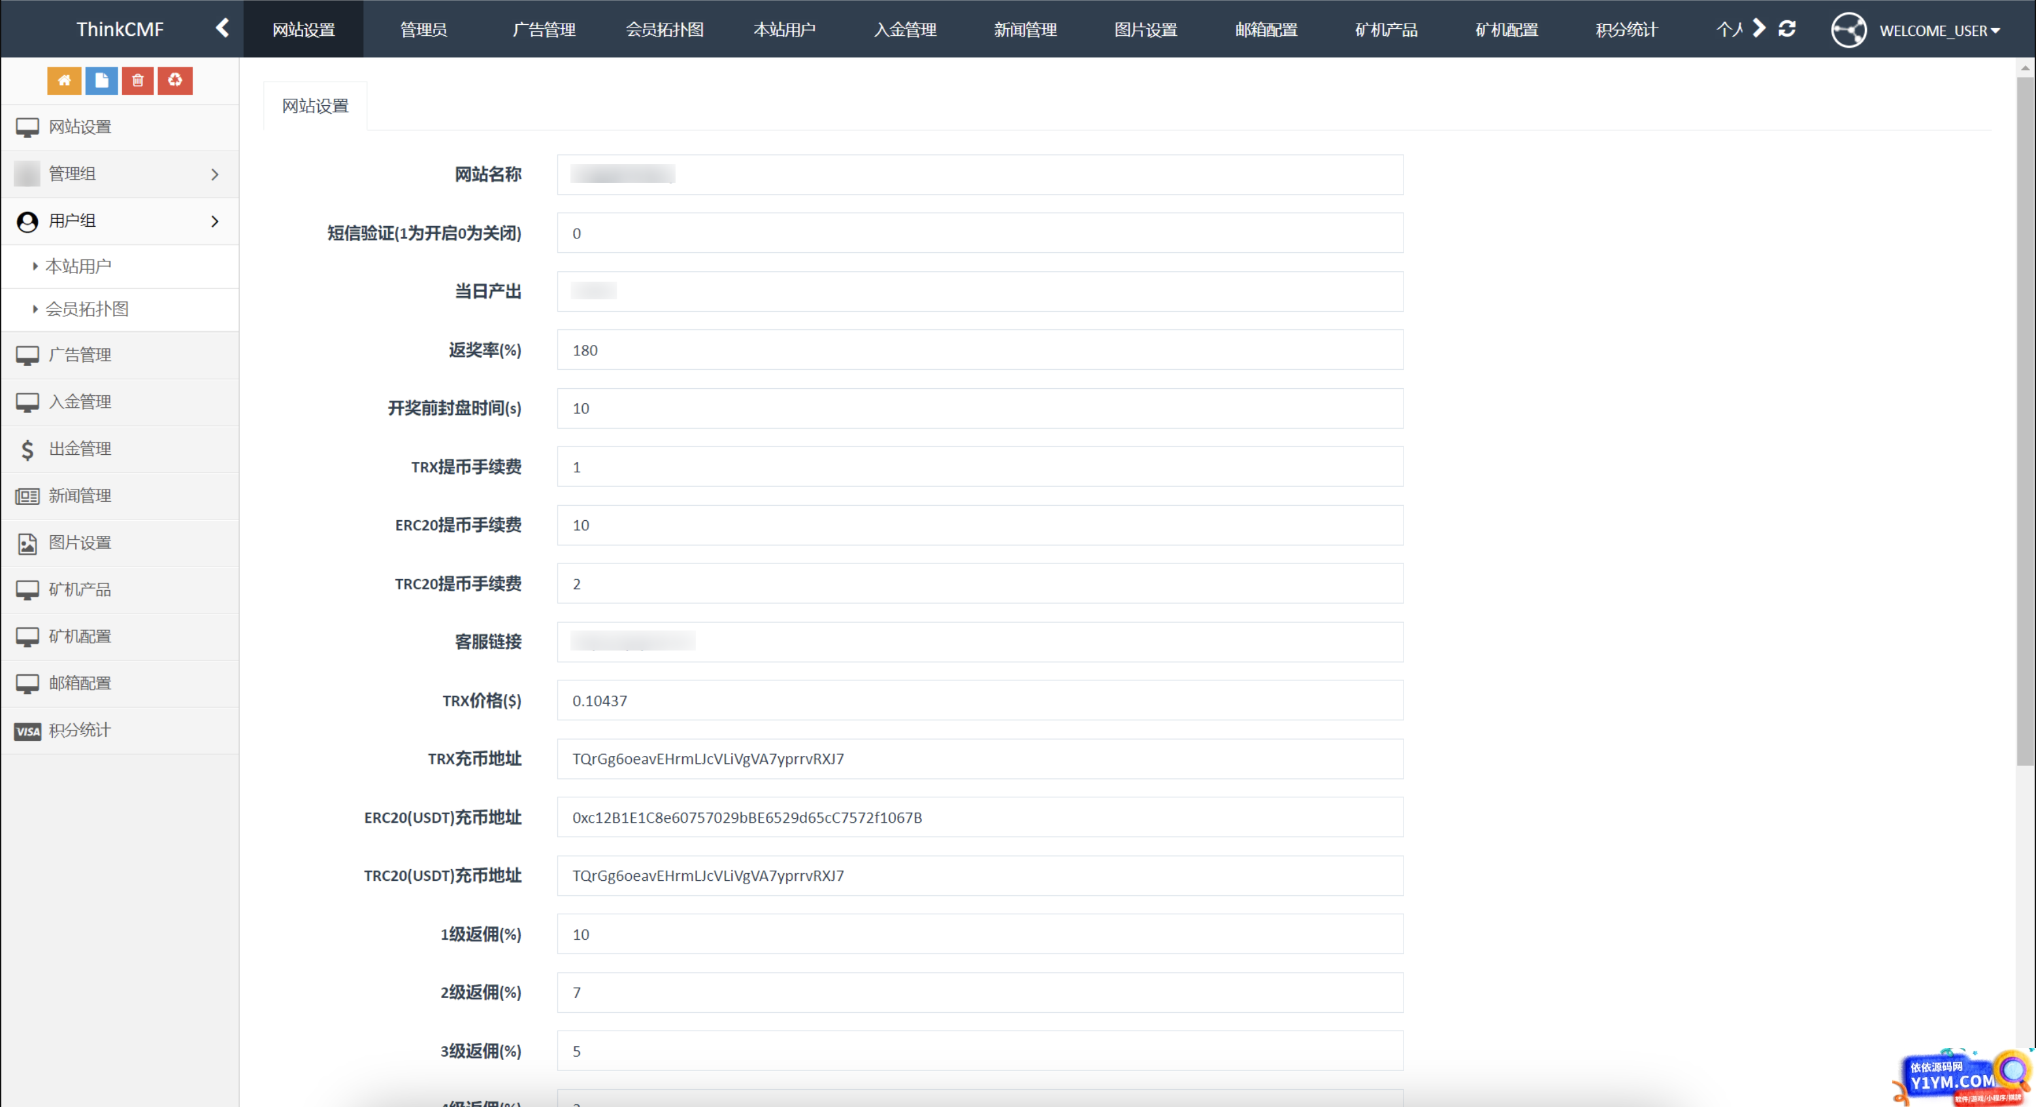Click the 网站设置 sidebar icon

[27, 125]
